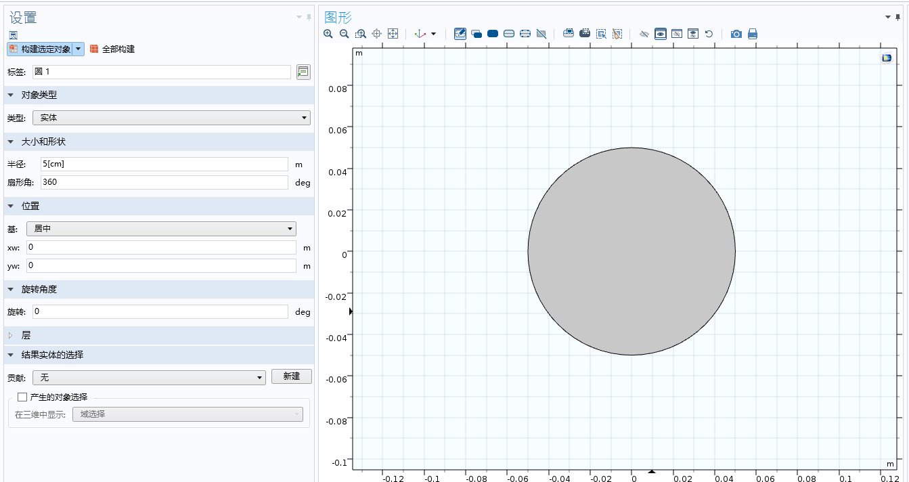
Task: Open the 基 dropdown showing 居中
Action: [x=161, y=229]
